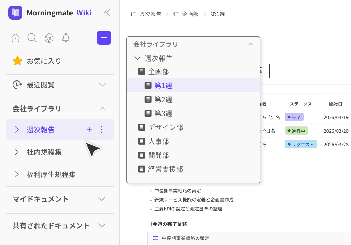Collapse the 会社ライブラリ popup header chevron
The height and width of the screenshot is (245, 351).
[251, 44]
